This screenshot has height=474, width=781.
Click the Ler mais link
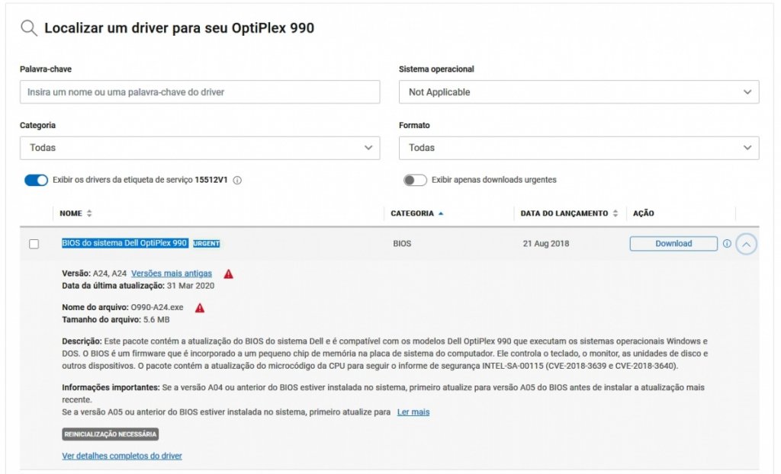pos(413,412)
